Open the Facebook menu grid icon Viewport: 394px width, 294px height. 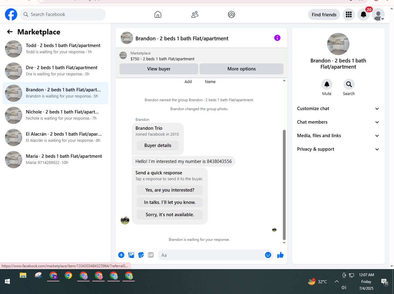click(349, 14)
